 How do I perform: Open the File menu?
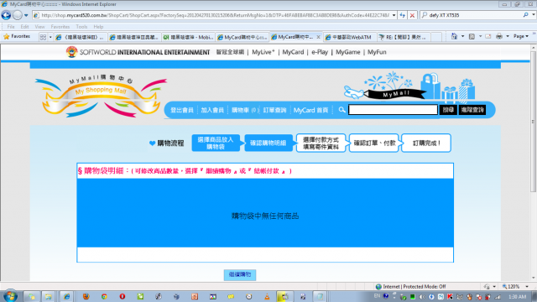pyautogui.click(x=11, y=27)
